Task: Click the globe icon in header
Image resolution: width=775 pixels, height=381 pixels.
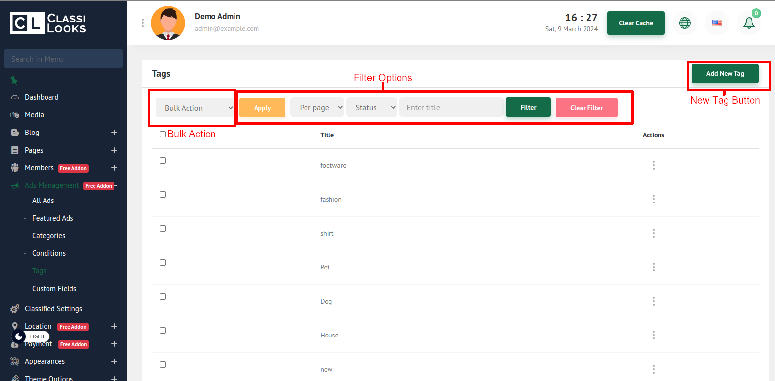Action: pyautogui.click(x=684, y=23)
